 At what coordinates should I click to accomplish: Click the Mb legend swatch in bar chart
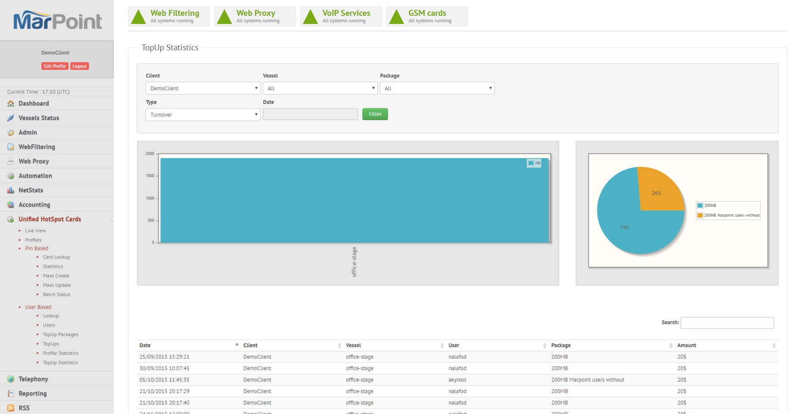[531, 163]
